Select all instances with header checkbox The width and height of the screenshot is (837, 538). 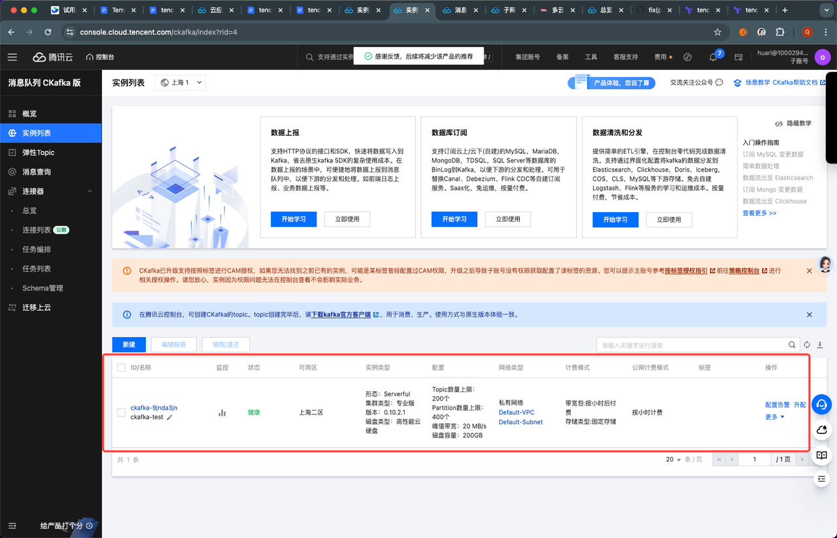click(121, 368)
